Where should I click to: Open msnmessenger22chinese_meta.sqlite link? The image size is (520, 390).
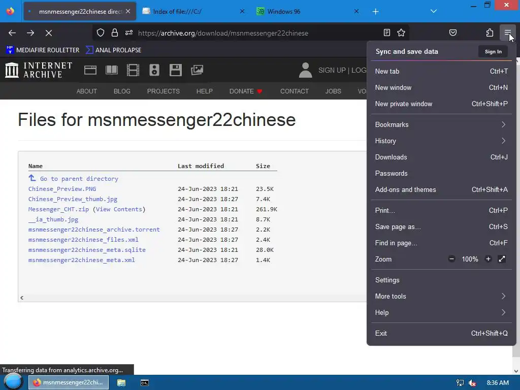click(x=87, y=250)
